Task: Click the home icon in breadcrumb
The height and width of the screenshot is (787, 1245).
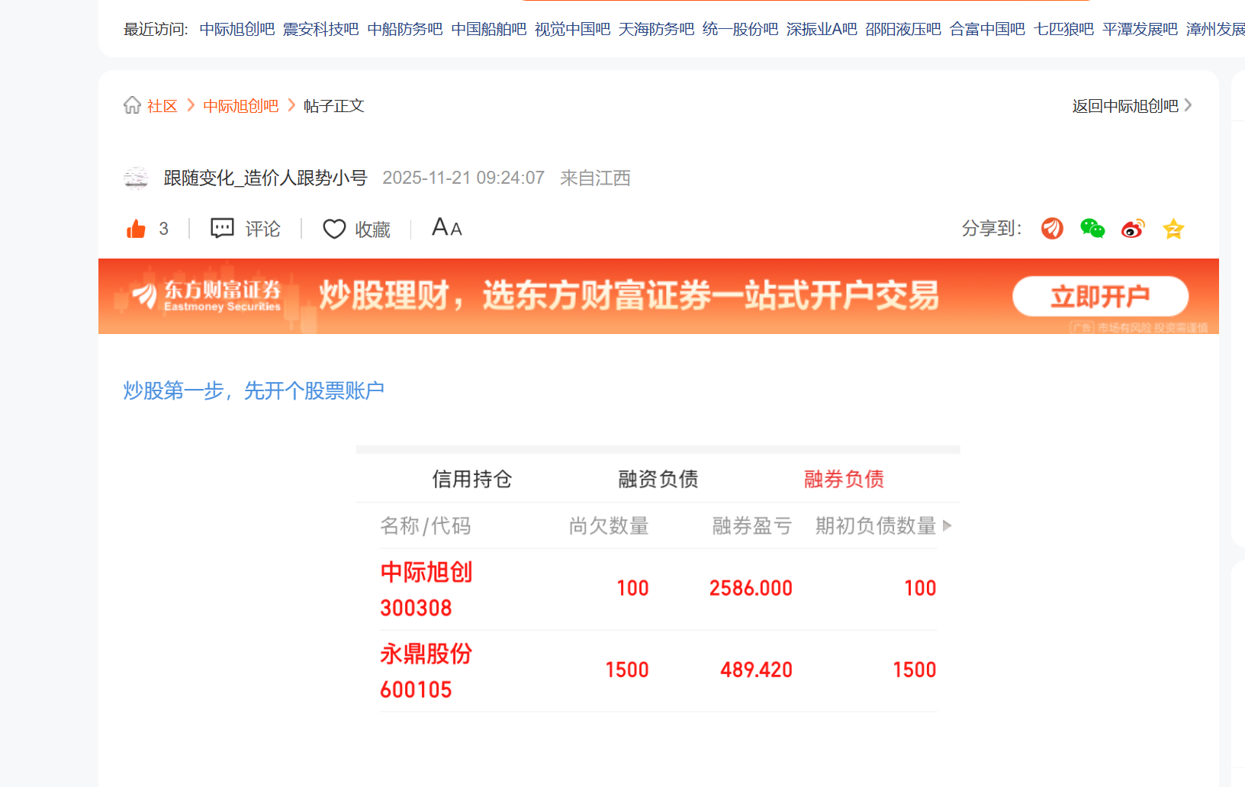Action: 132,105
